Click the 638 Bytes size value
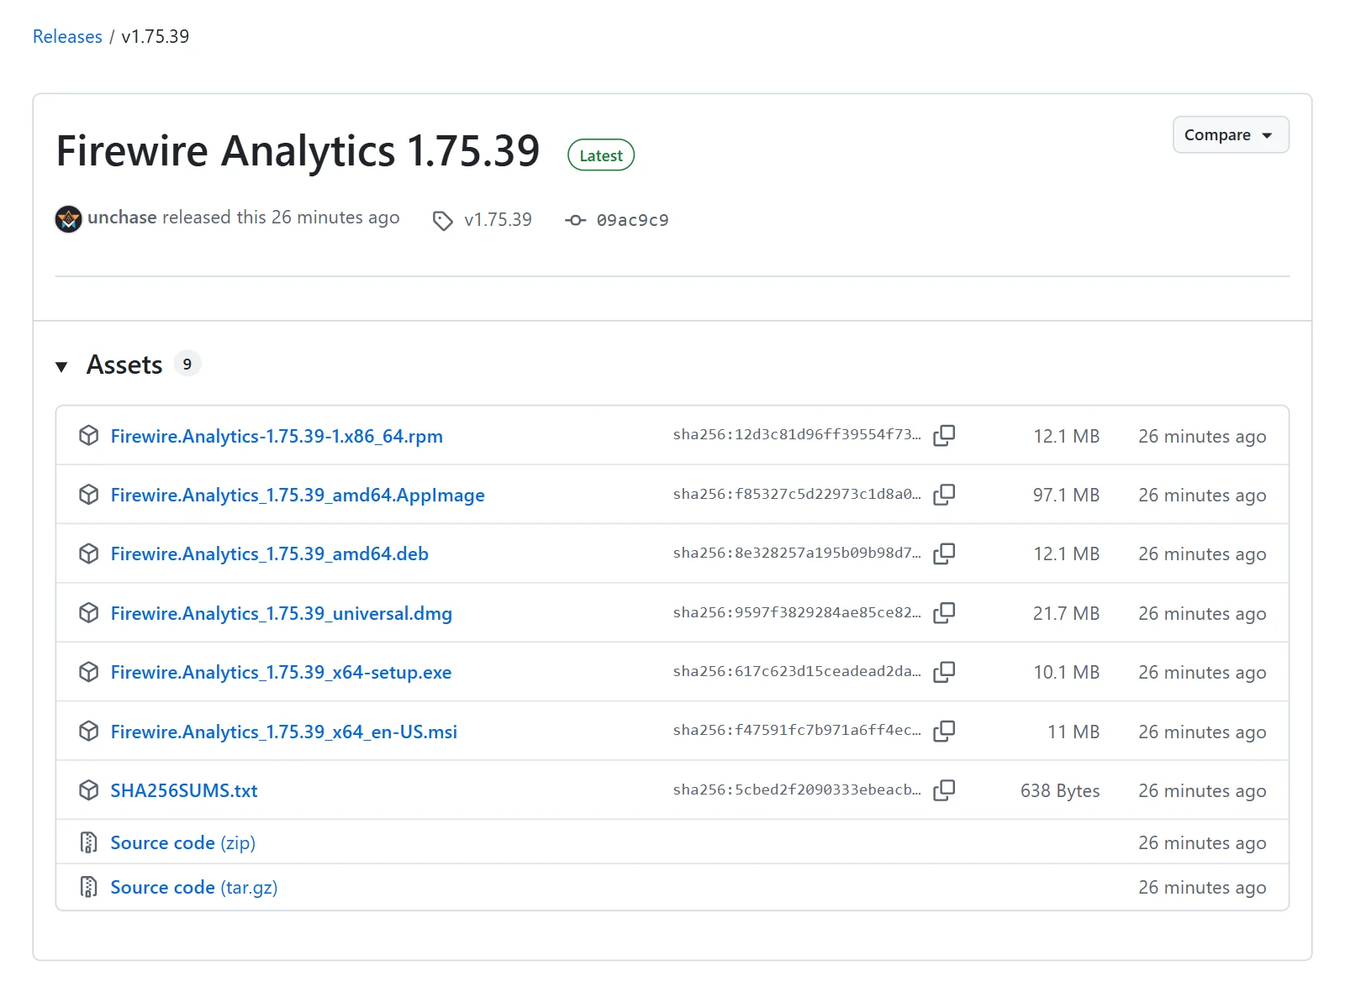 click(x=1060, y=790)
